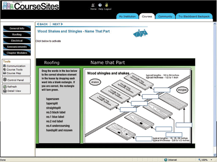Click the Home icon in header
Viewport: 217px width, 162px height.
pyautogui.click(x=93, y=5)
